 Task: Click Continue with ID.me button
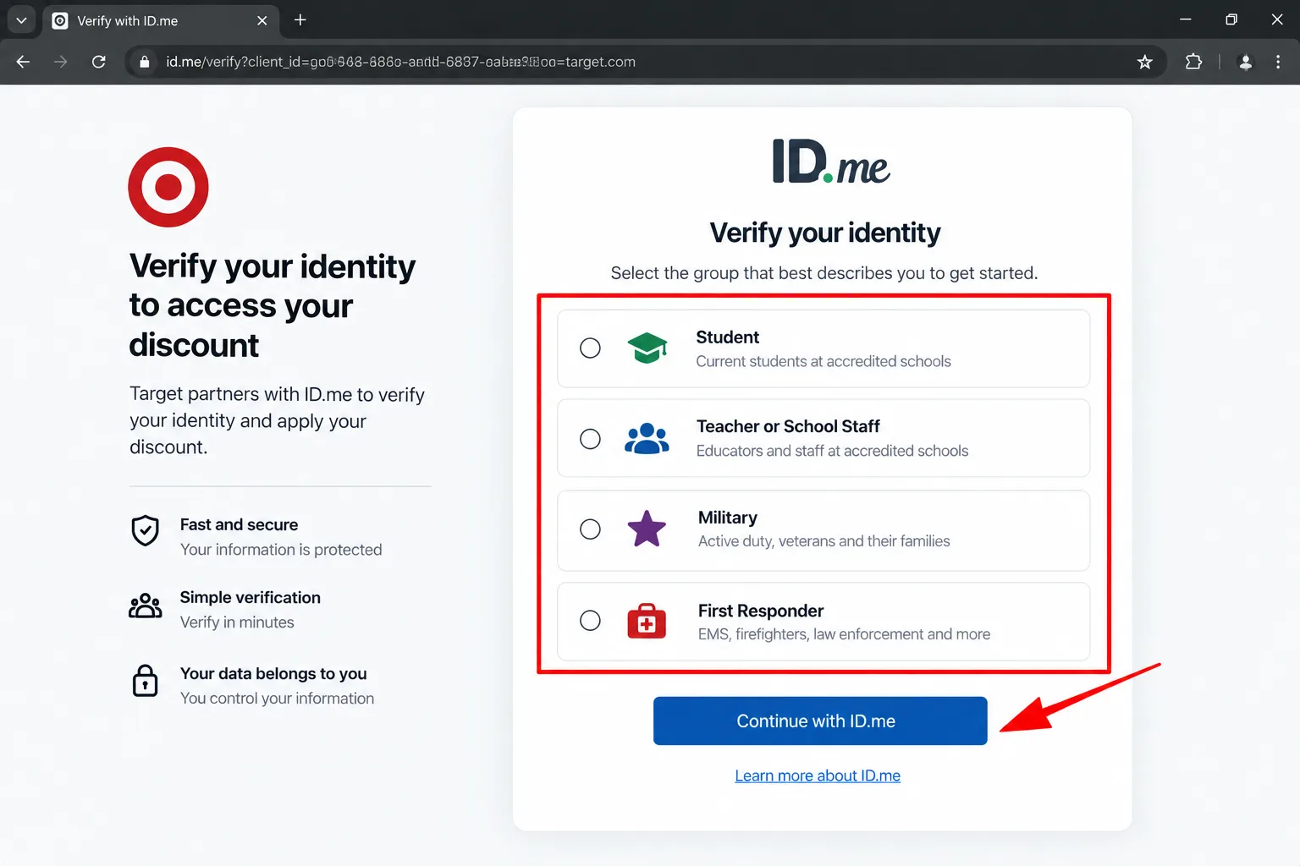pyautogui.click(x=820, y=721)
